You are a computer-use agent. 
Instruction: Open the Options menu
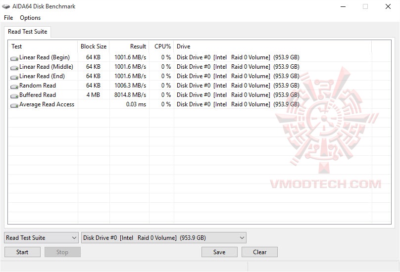click(30, 18)
